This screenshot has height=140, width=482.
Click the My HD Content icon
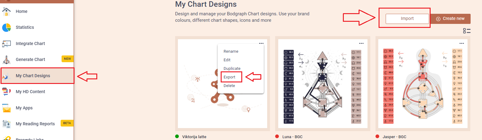tap(6, 92)
